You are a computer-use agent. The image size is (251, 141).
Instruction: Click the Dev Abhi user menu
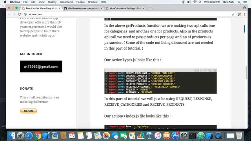coord(229,2)
